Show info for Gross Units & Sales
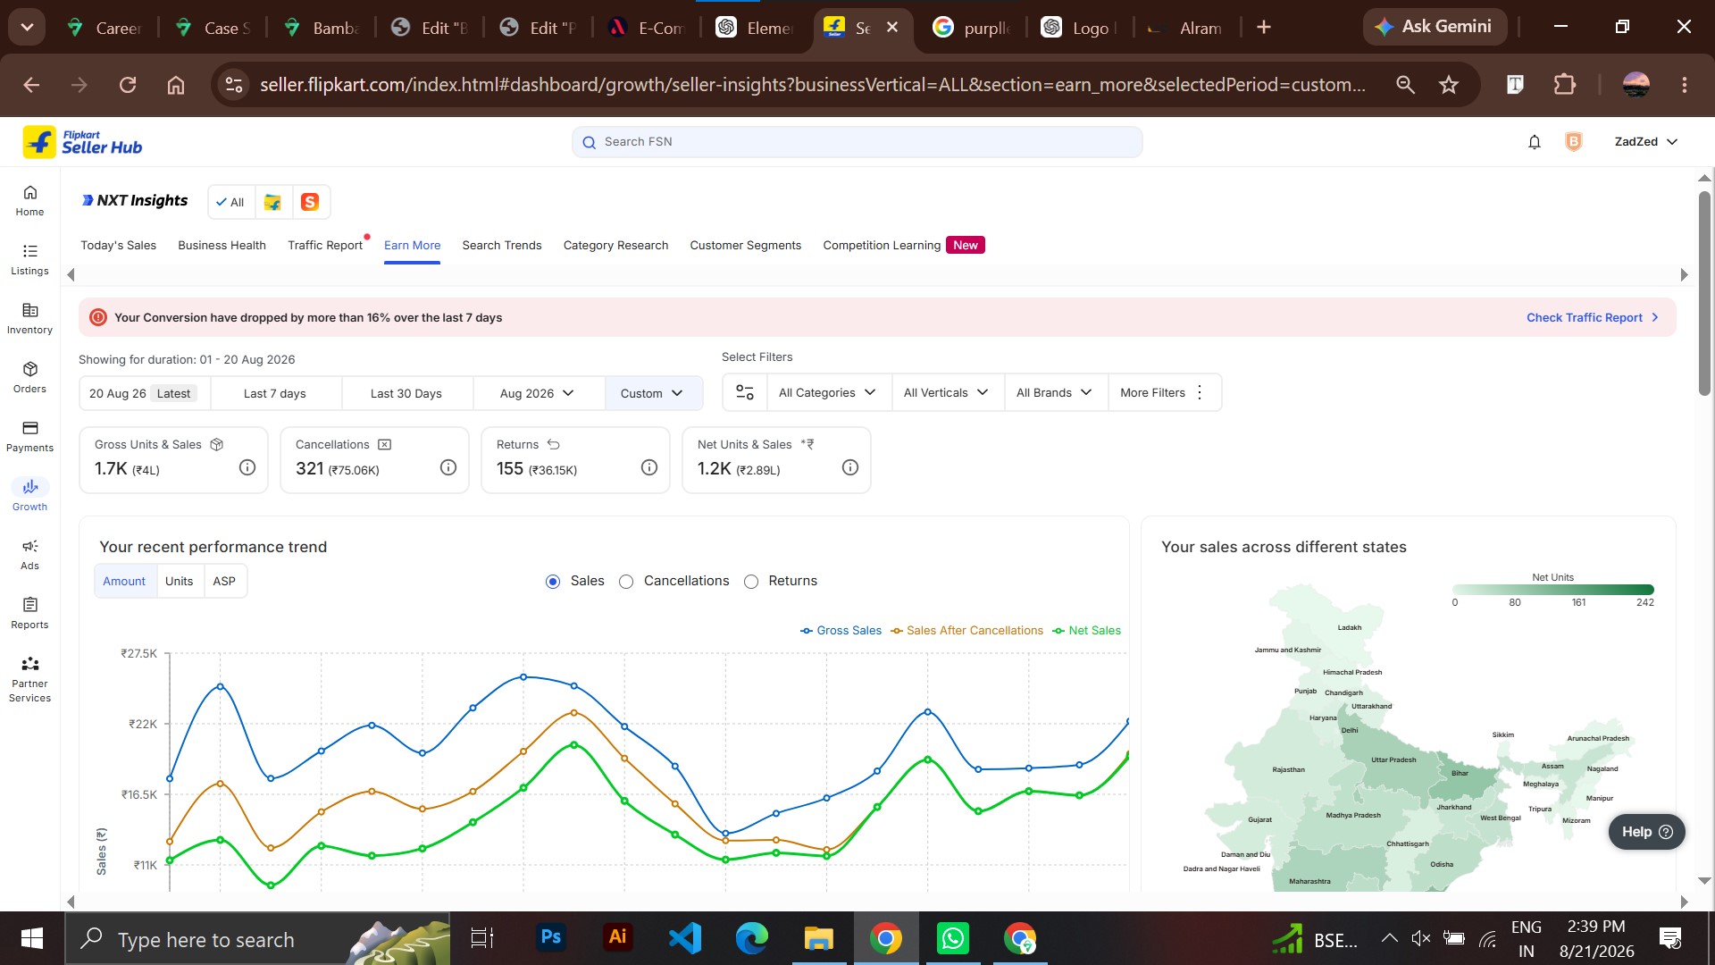 (x=247, y=467)
